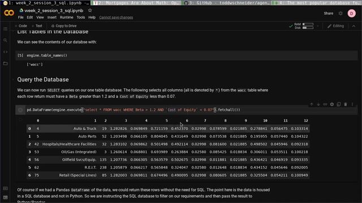Click the 0.104322 value in Auto Parts row
This screenshot has height=203, width=362.
click(x=299, y=136)
